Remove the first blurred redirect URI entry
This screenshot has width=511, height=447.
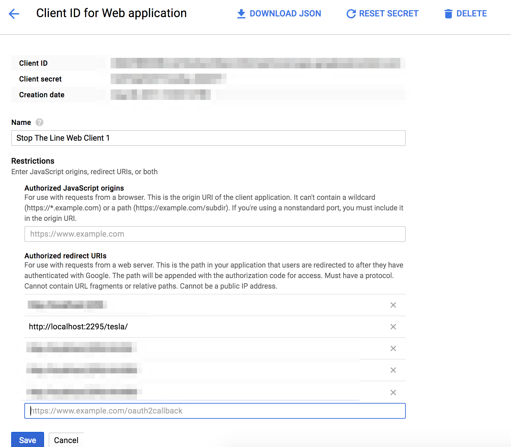pyautogui.click(x=393, y=305)
